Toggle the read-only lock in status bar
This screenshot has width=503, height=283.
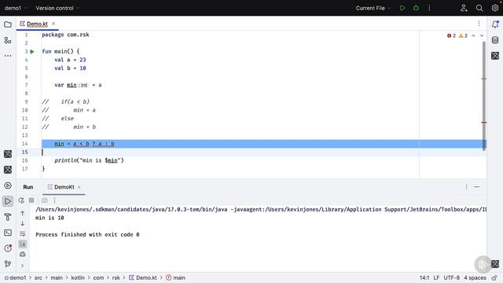(x=494, y=277)
